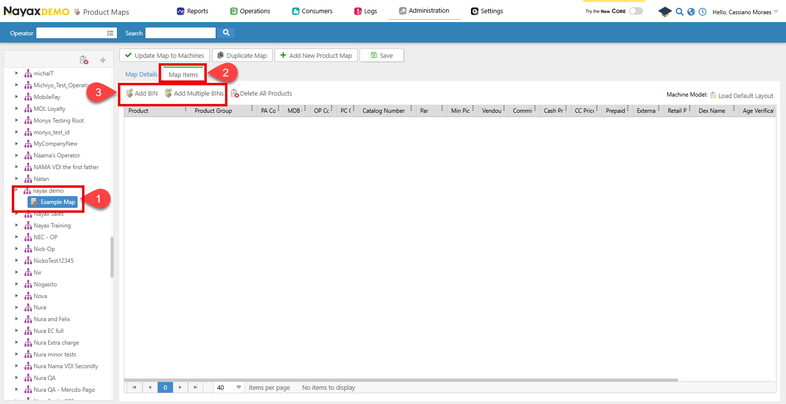Click the Vendou column header
The height and width of the screenshot is (404, 786).
(x=492, y=111)
